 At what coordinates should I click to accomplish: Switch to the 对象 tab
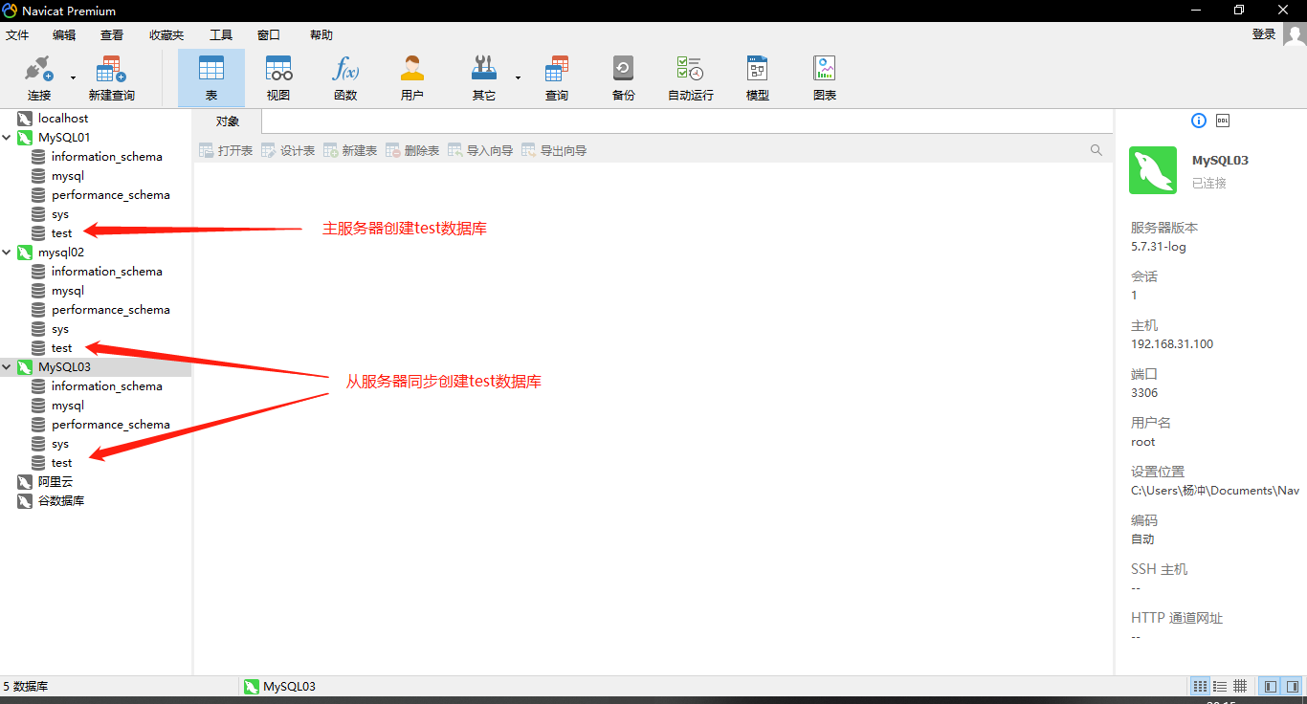click(228, 121)
